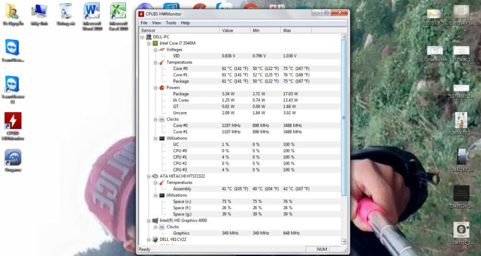
Task: Select the Core #0 temperature row
Action: click(x=240, y=69)
